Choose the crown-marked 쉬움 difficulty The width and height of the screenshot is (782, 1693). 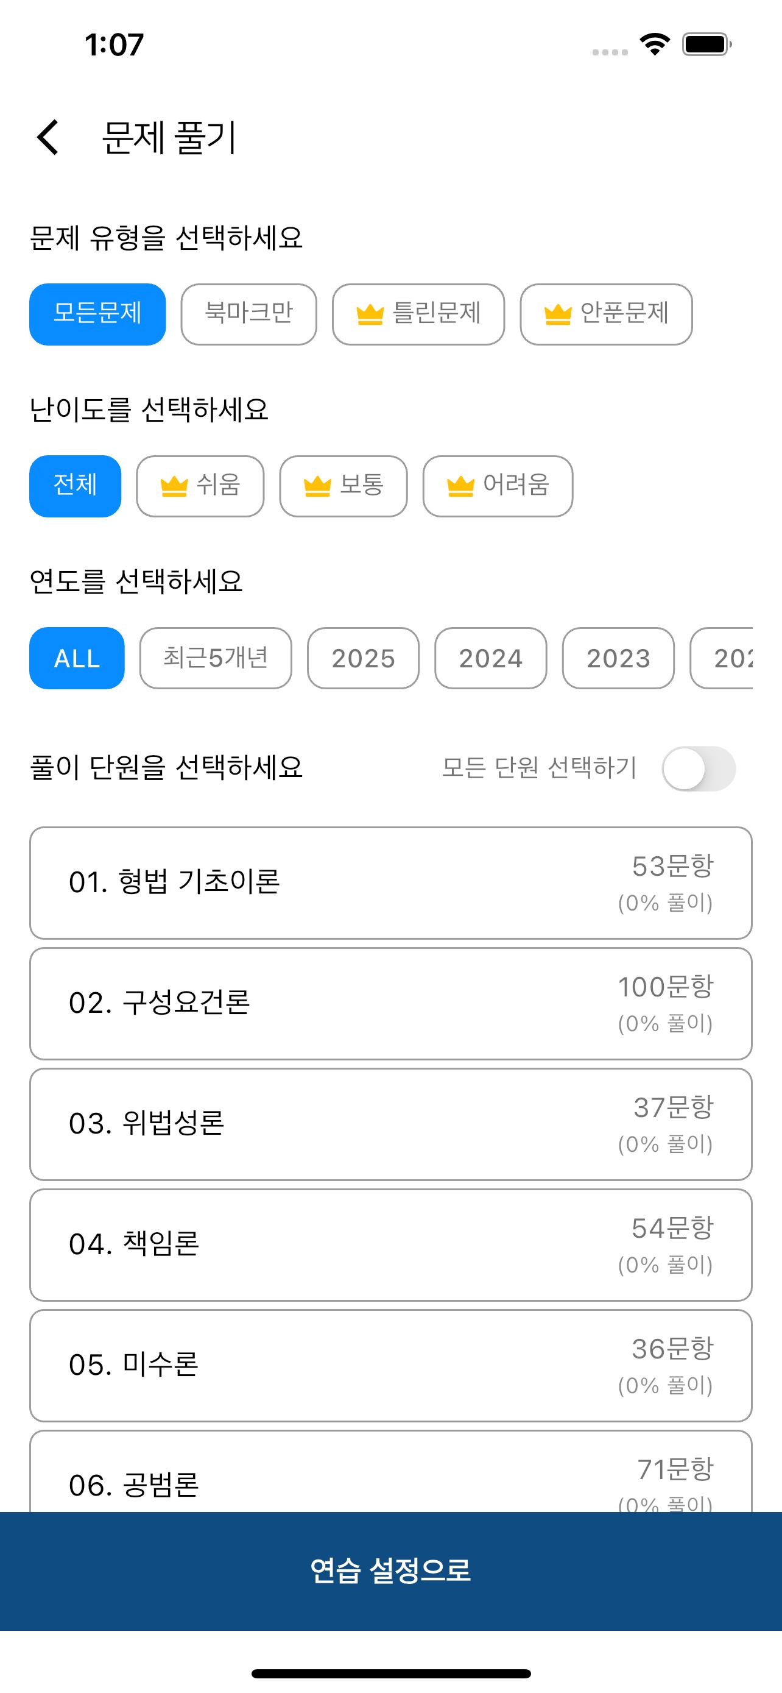(200, 486)
